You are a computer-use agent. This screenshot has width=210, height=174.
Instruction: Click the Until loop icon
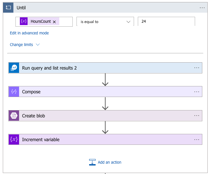coord(8,8)
